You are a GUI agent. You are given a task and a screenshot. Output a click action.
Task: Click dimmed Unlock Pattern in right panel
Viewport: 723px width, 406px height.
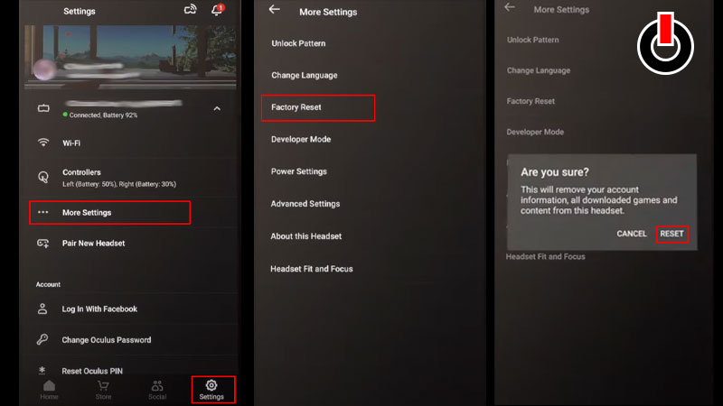(533, 40)
